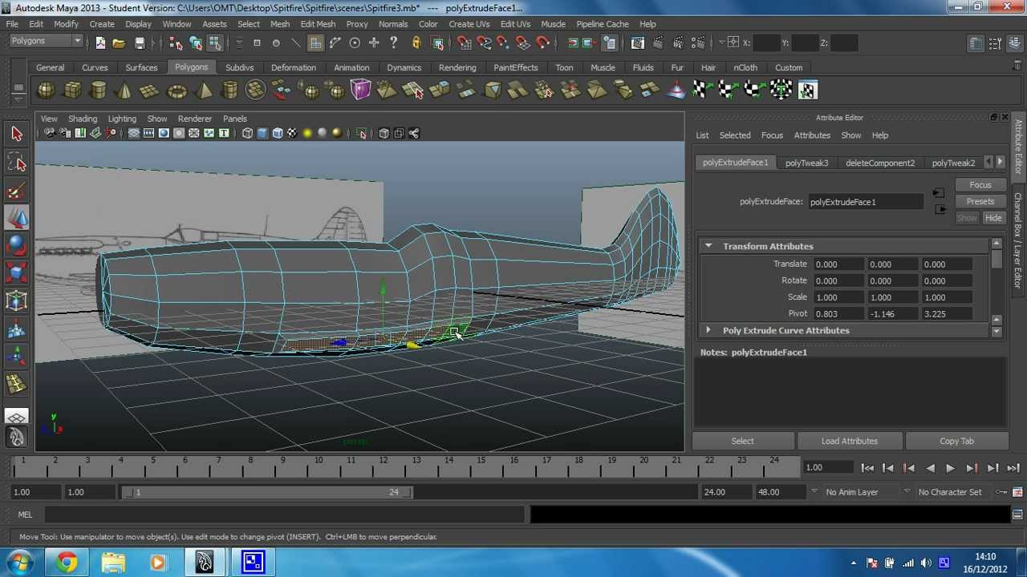
Task: Switch to the Subdivs shelf tab
Action: pyautogui.click(x=239, y=67)
